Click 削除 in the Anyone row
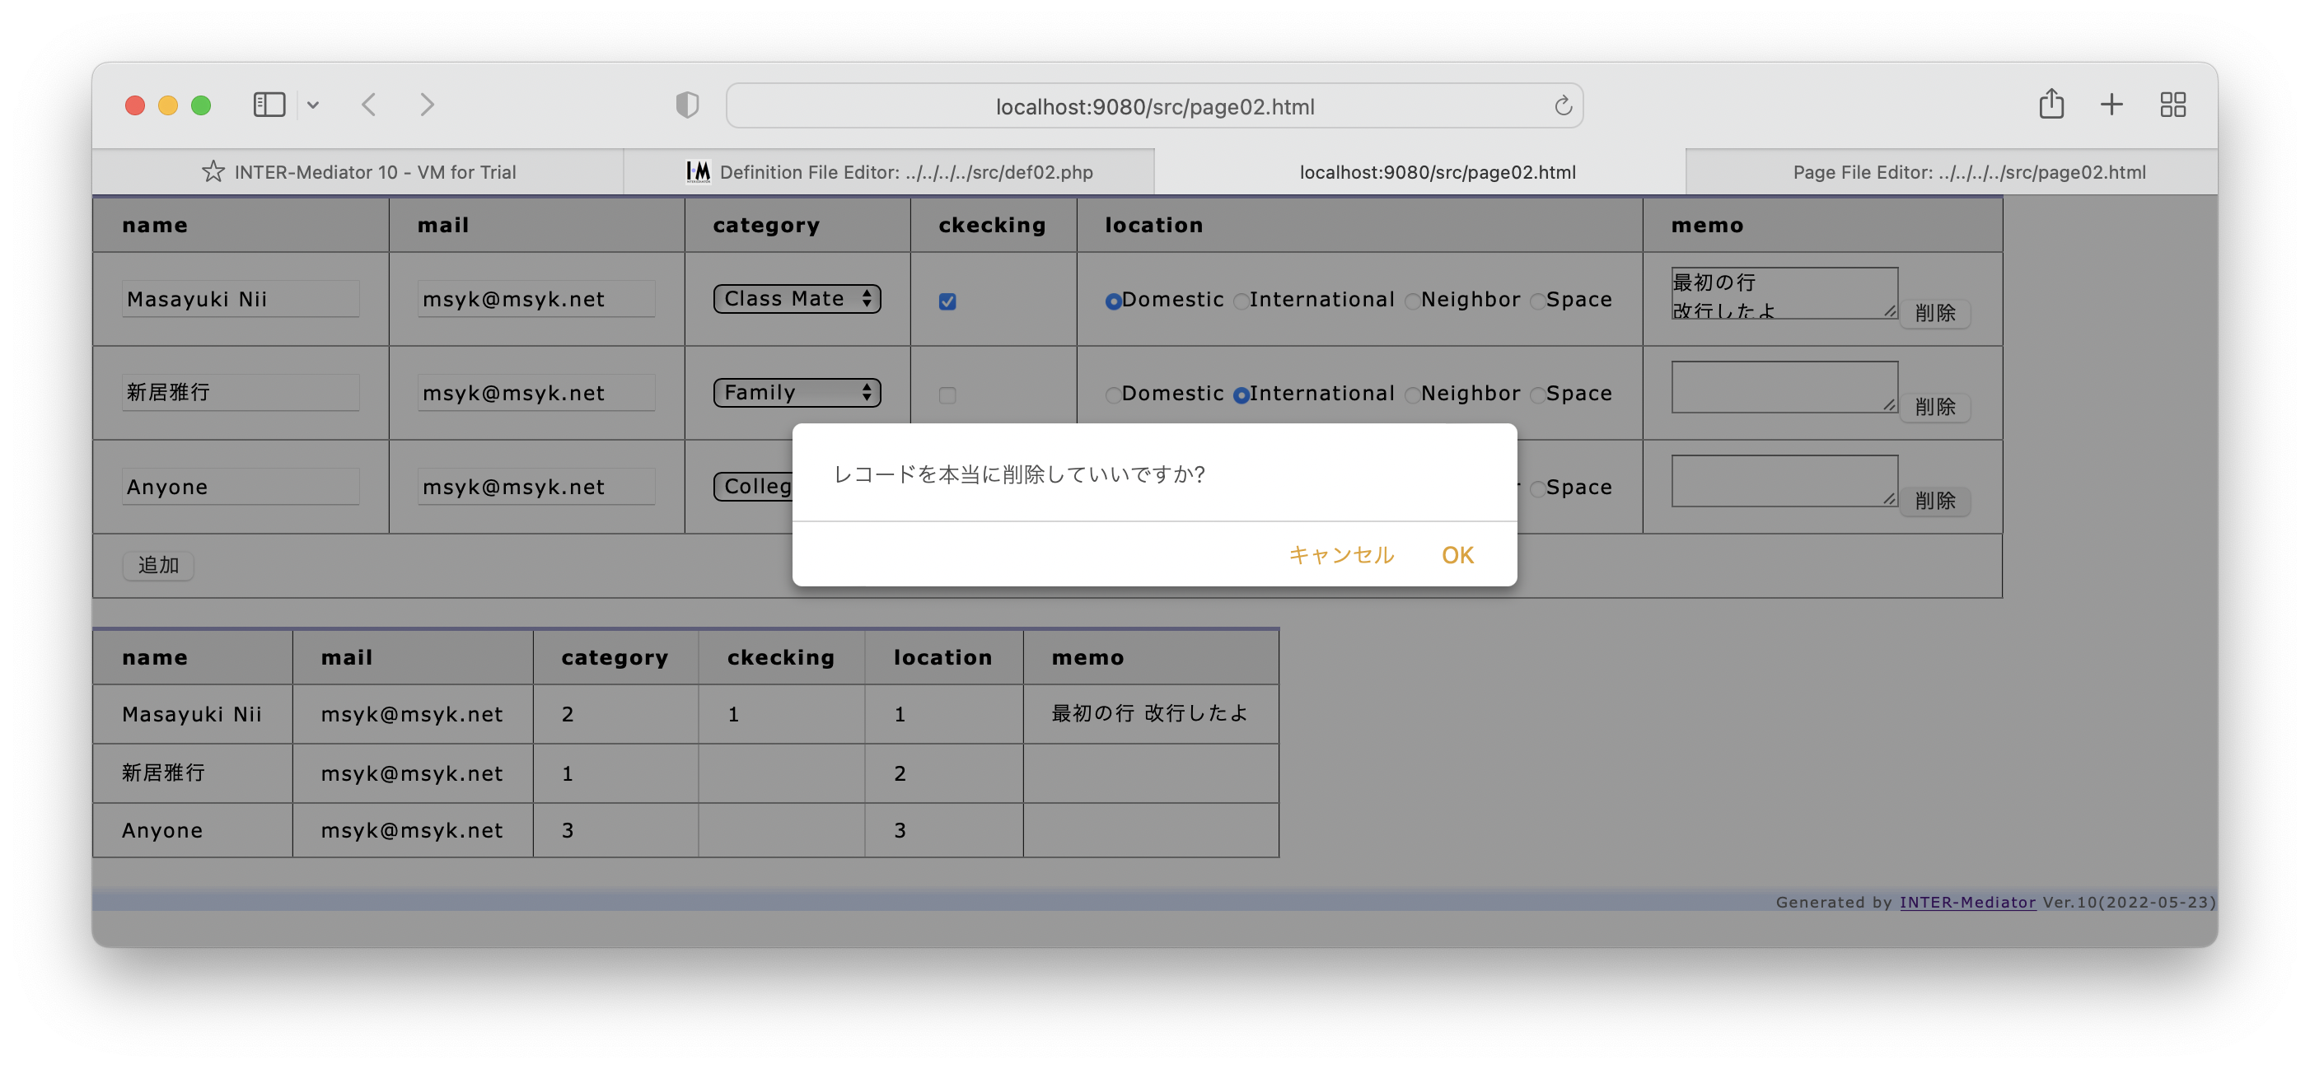 1934,501
